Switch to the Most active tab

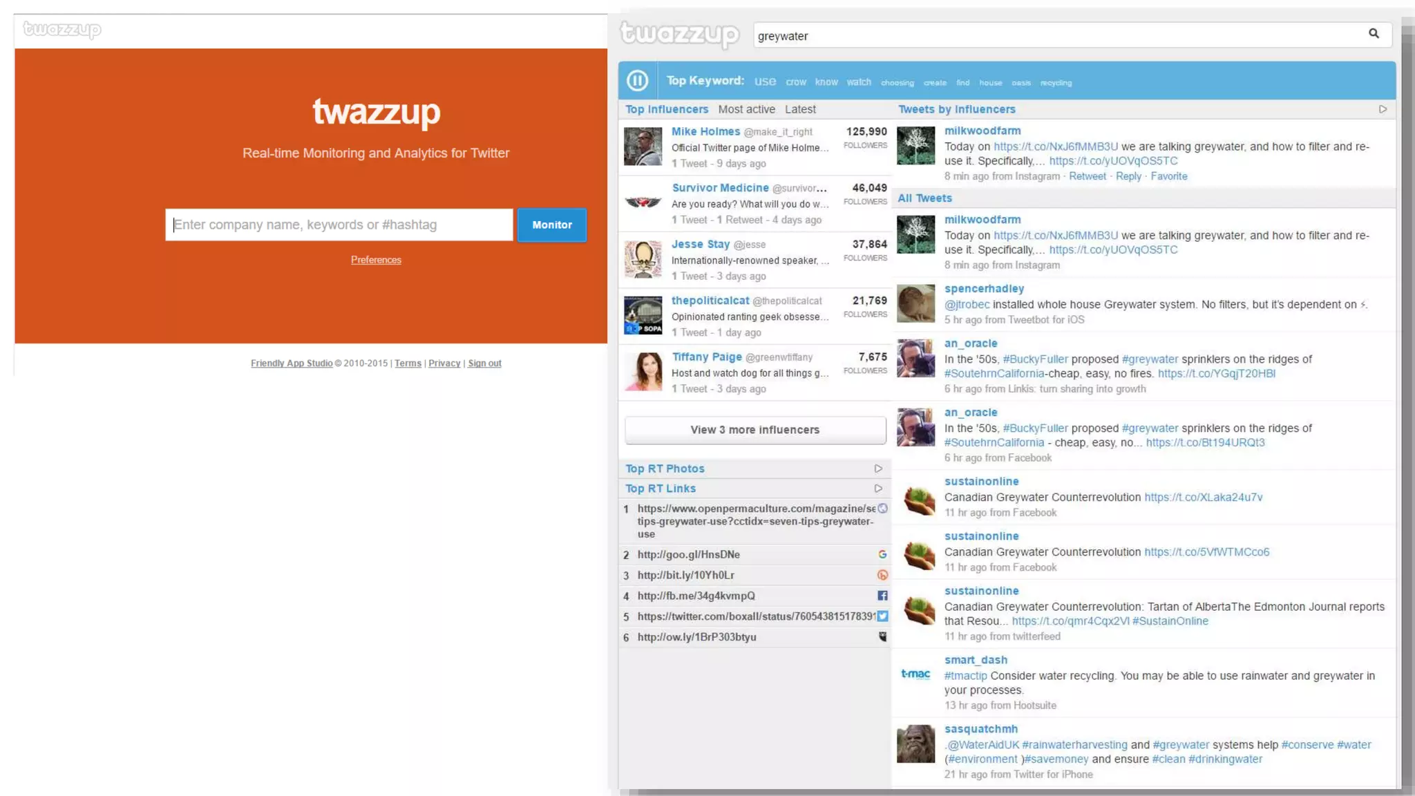coord(746,109)
